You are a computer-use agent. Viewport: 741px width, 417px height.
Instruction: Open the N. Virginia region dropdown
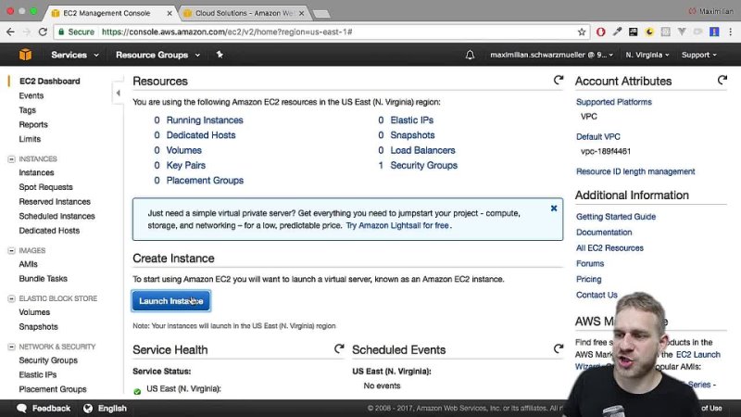[647, 55]
